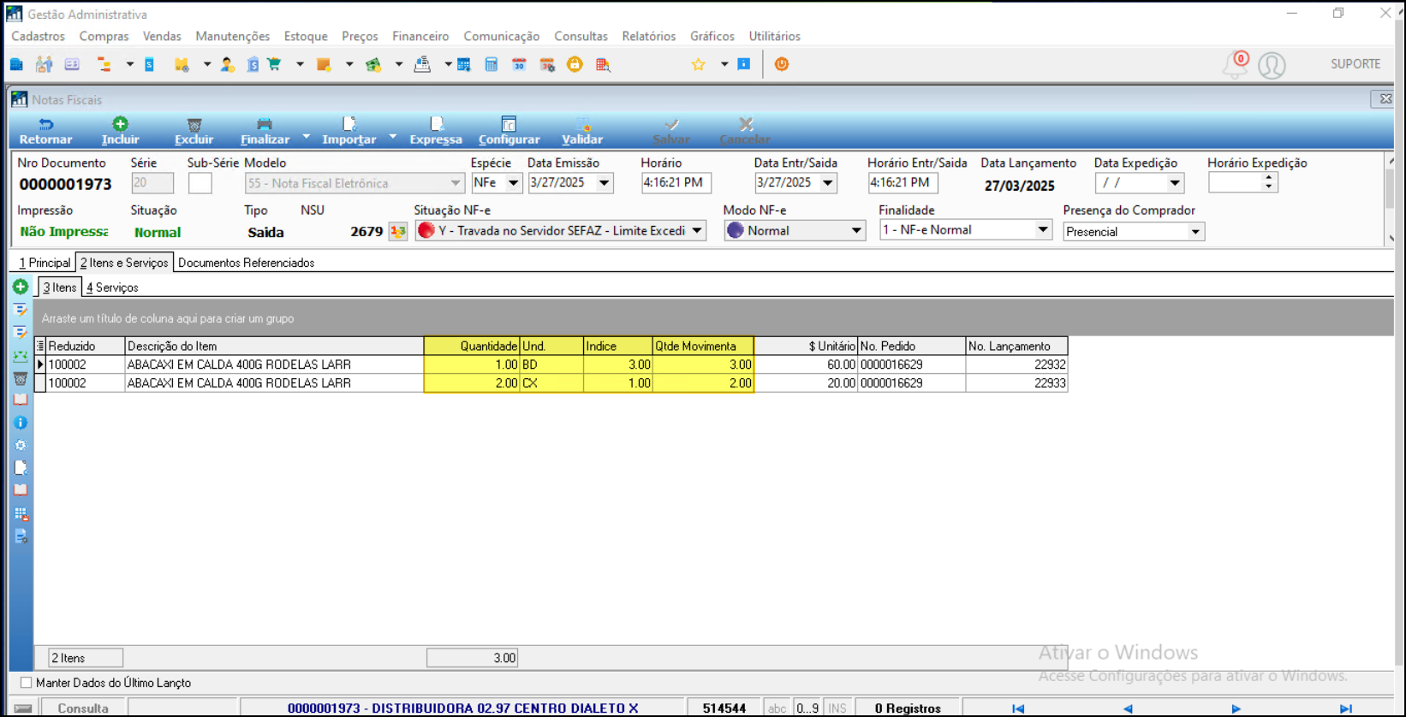
Task: Open the Financeiro menu
Action: 420,36
